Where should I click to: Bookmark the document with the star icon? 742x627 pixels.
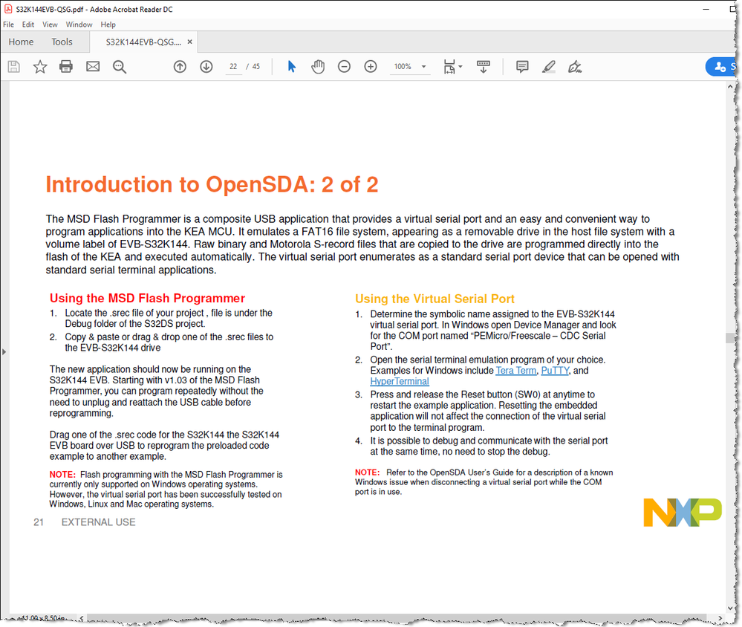pyautogui.click(x=40, y=67)
